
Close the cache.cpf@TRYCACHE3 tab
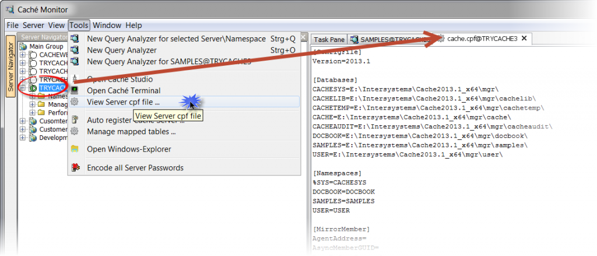click(x=524, y=38)
